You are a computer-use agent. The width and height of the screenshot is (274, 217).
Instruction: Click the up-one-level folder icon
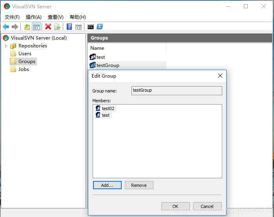[27, 27]
